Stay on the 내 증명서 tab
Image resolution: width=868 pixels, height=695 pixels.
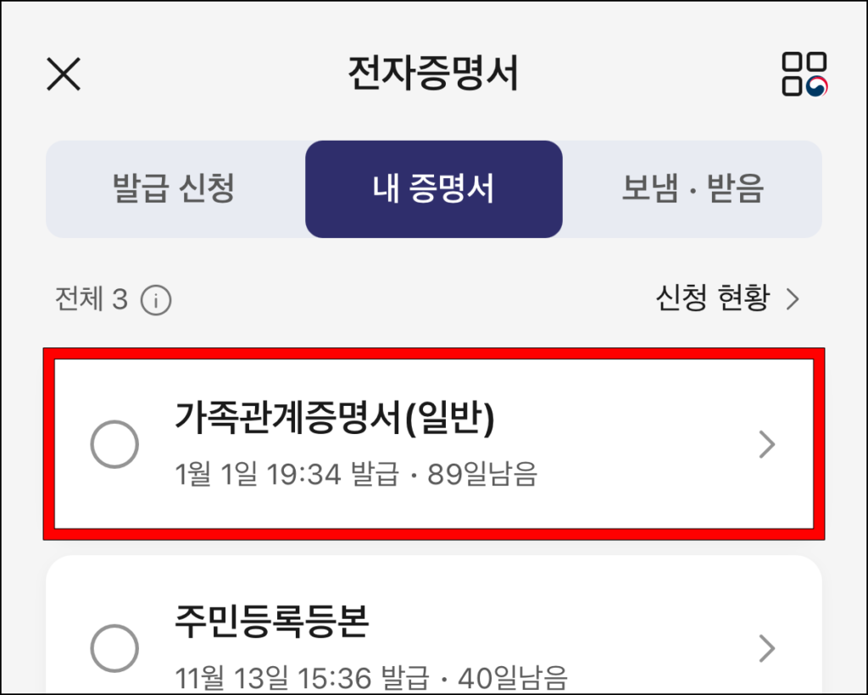(433, 189)
